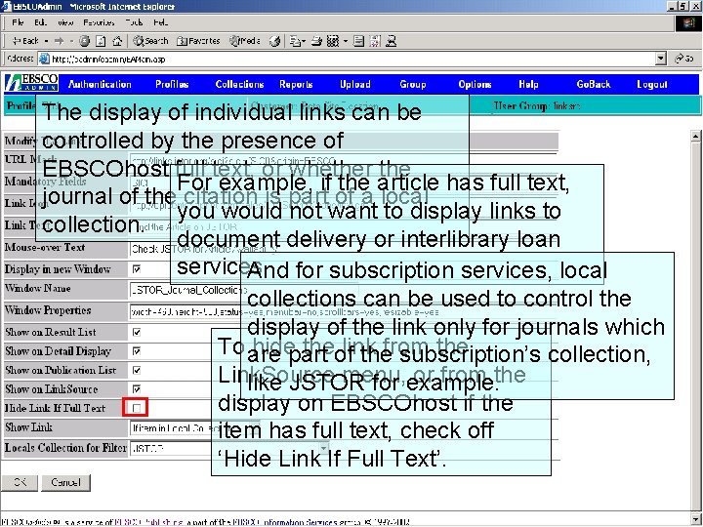
Task: Click the page icon in address bar
Action: point(44,59)
